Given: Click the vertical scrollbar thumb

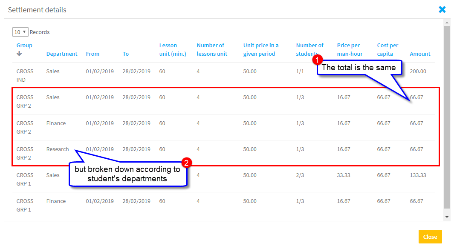Looking at the screenshot, I should pos(447,117).
